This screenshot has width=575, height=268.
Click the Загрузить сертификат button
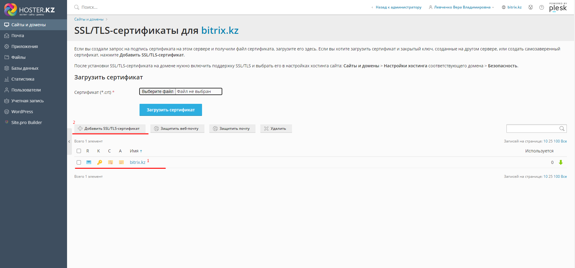[x=171, y=110]
